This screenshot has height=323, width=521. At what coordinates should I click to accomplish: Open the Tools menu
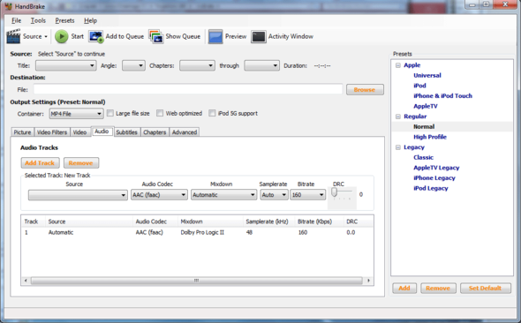[38, 20]
